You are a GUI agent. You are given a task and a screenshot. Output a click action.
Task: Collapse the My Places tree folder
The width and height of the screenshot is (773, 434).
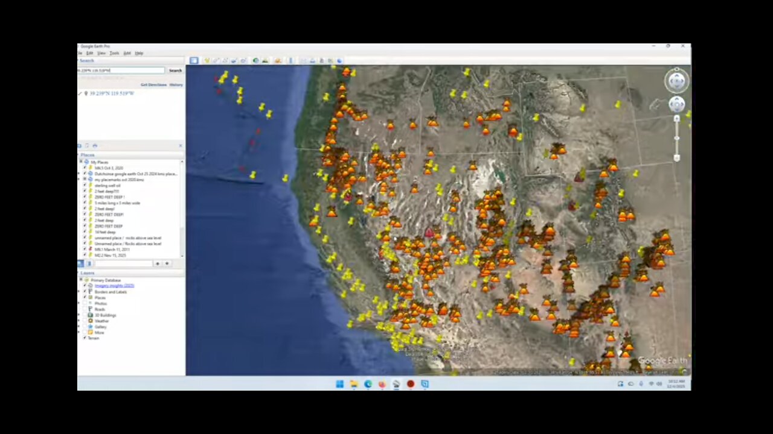click(x=80, y=162)
